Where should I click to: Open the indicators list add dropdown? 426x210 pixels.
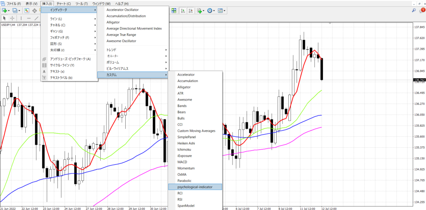point(201,10)
